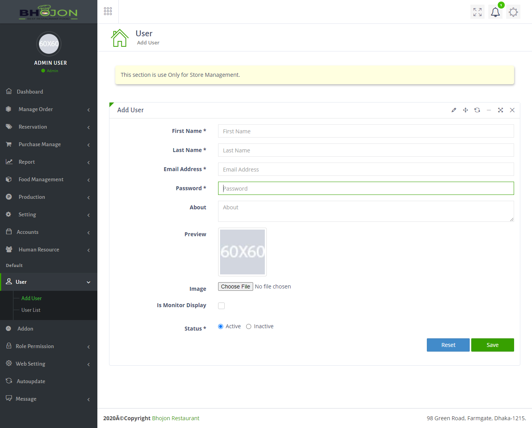Screen dimensions: 532x428
Task: Expand the Food Management menu
Action: coord(49,180)
